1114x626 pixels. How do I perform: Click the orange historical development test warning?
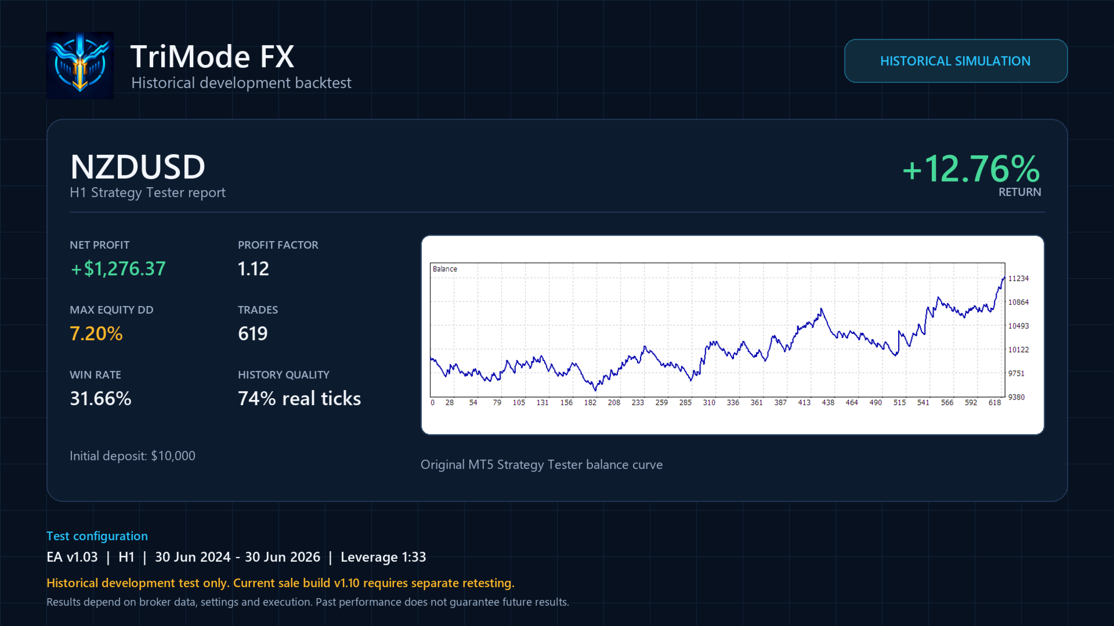tap(280, 583)
